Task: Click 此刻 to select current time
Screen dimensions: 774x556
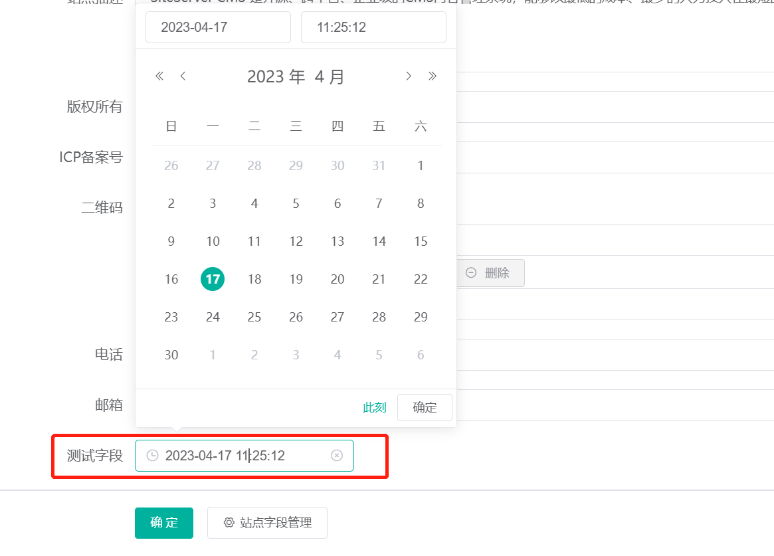Action: [x=374, y=407]
